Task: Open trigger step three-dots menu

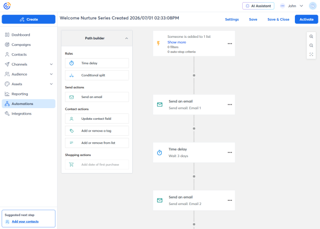Action: (x=230, y=44)
